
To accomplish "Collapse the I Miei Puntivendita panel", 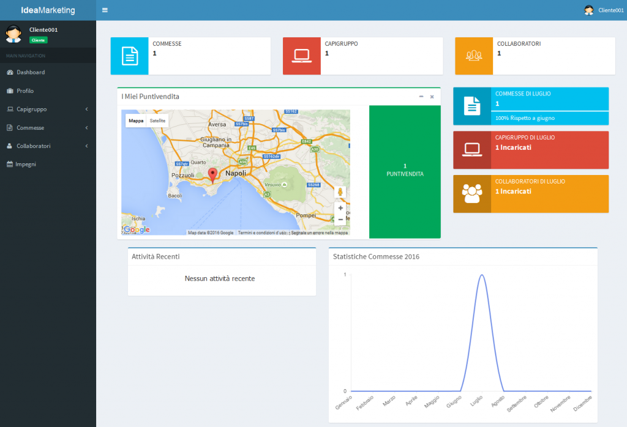I will [421, 97].
